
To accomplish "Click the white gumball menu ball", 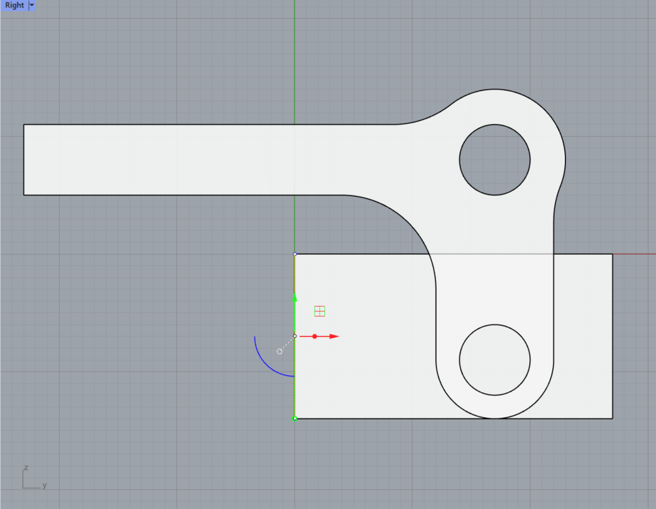I will click(x=279, y=352).
